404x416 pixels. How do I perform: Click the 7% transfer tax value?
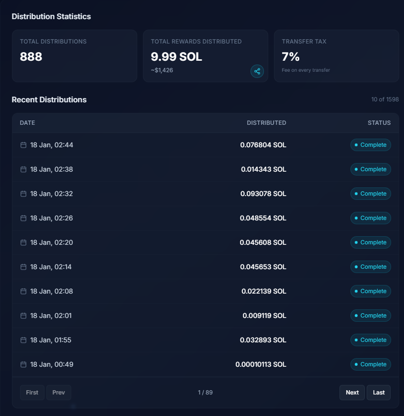pos(291,56)
